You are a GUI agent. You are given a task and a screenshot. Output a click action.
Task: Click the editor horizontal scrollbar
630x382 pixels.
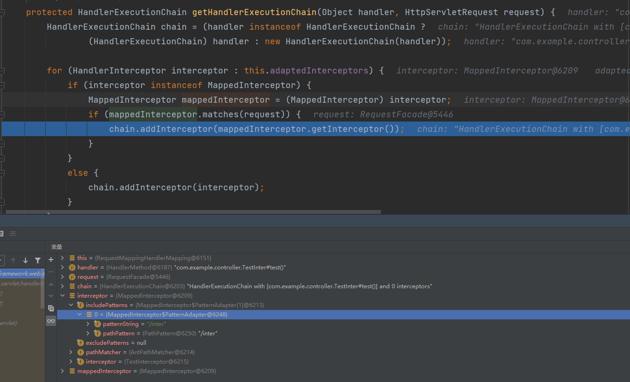pos(189,212)
